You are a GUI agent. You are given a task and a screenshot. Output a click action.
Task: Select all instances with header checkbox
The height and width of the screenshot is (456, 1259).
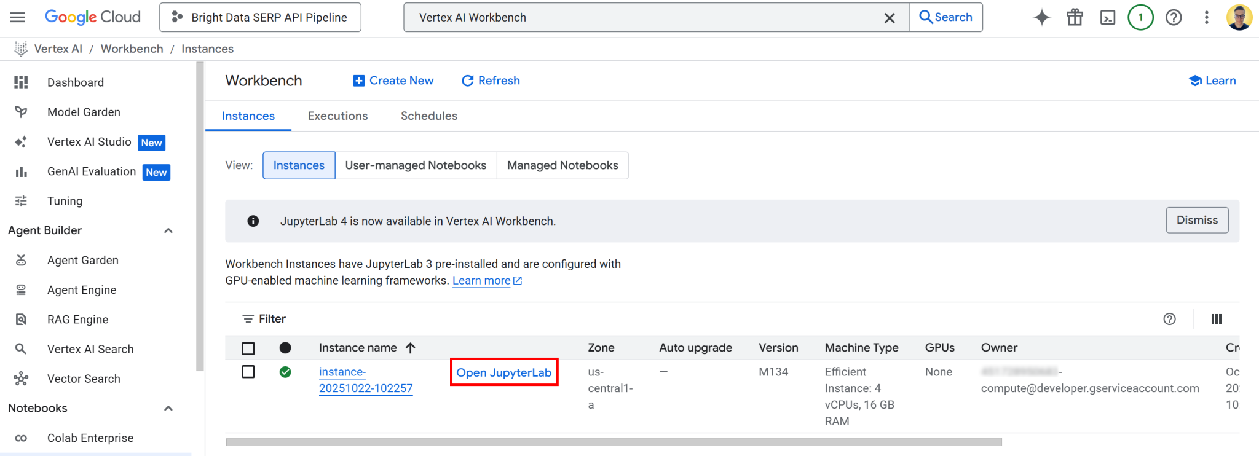click(248, 348)
